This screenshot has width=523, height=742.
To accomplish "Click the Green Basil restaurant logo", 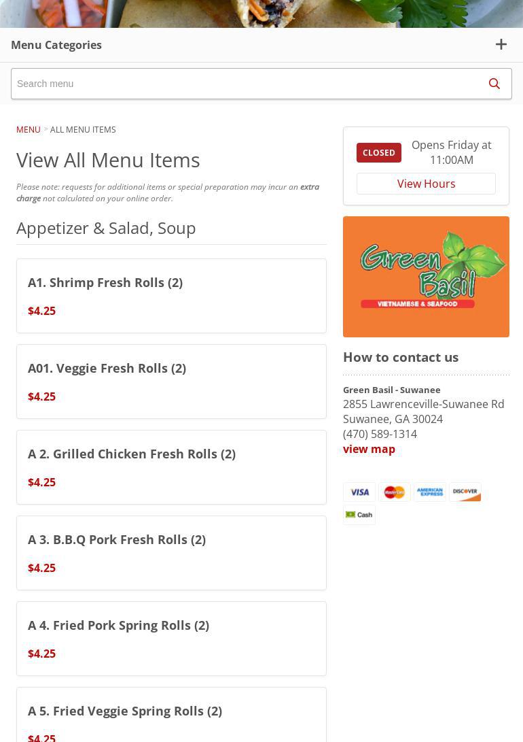I will click(x=426, y=277).
